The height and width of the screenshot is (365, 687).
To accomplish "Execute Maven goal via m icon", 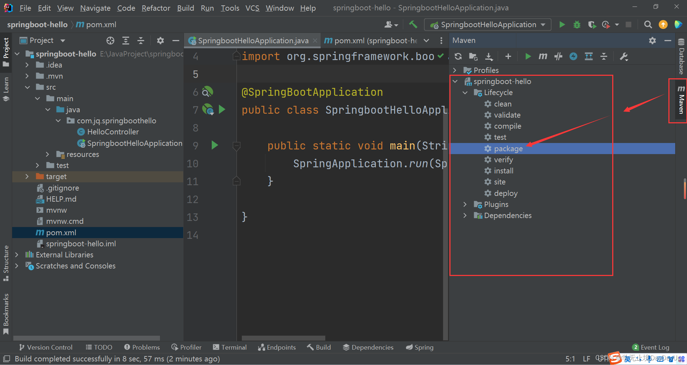I will [x=543, y=56].
